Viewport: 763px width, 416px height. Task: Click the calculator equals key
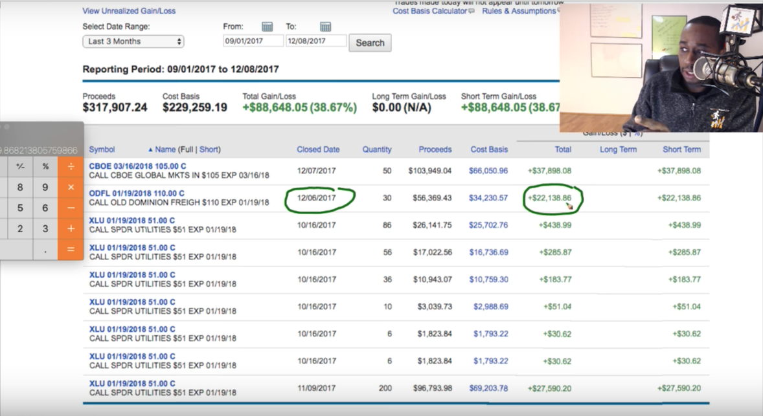[71, 249]
